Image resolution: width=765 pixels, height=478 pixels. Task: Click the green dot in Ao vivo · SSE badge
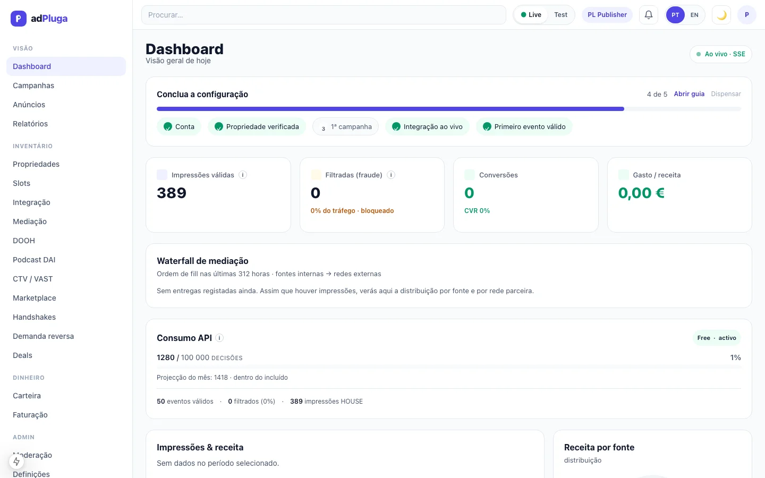[699, 54]
